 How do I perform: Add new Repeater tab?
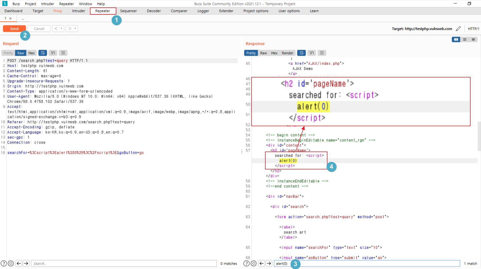pyautogui.click(x=23, y=18)
